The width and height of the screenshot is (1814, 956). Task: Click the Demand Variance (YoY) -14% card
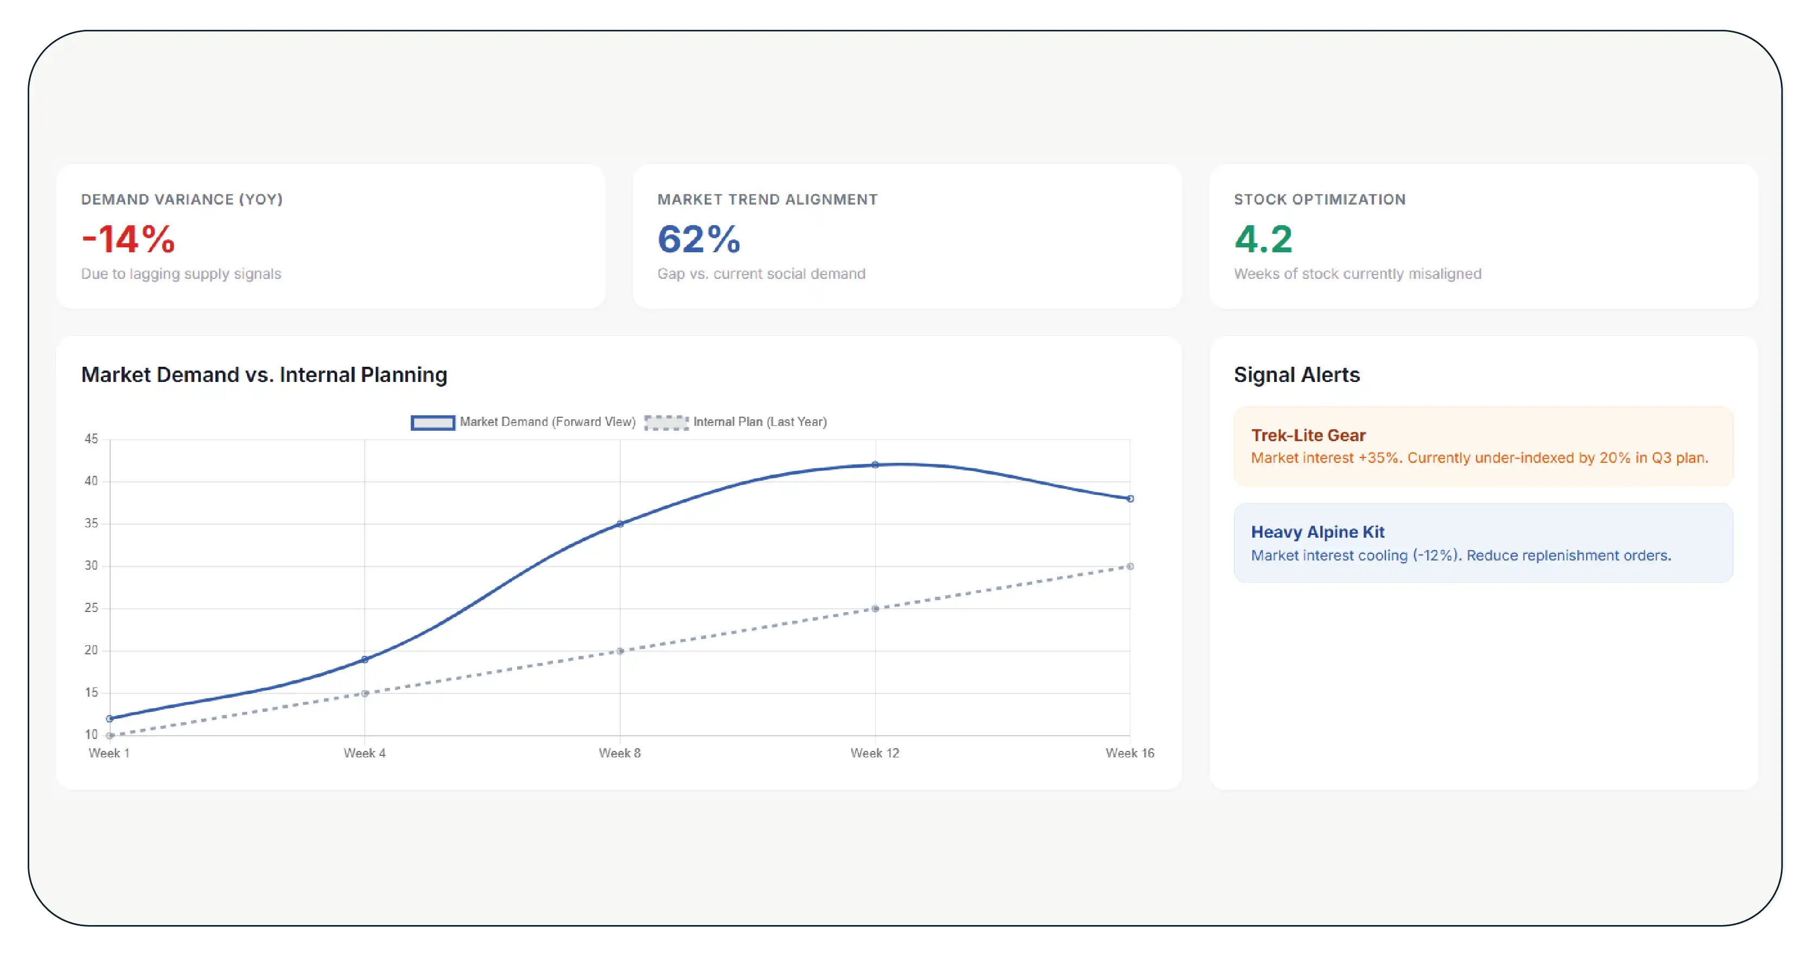[x=330, y=237]
